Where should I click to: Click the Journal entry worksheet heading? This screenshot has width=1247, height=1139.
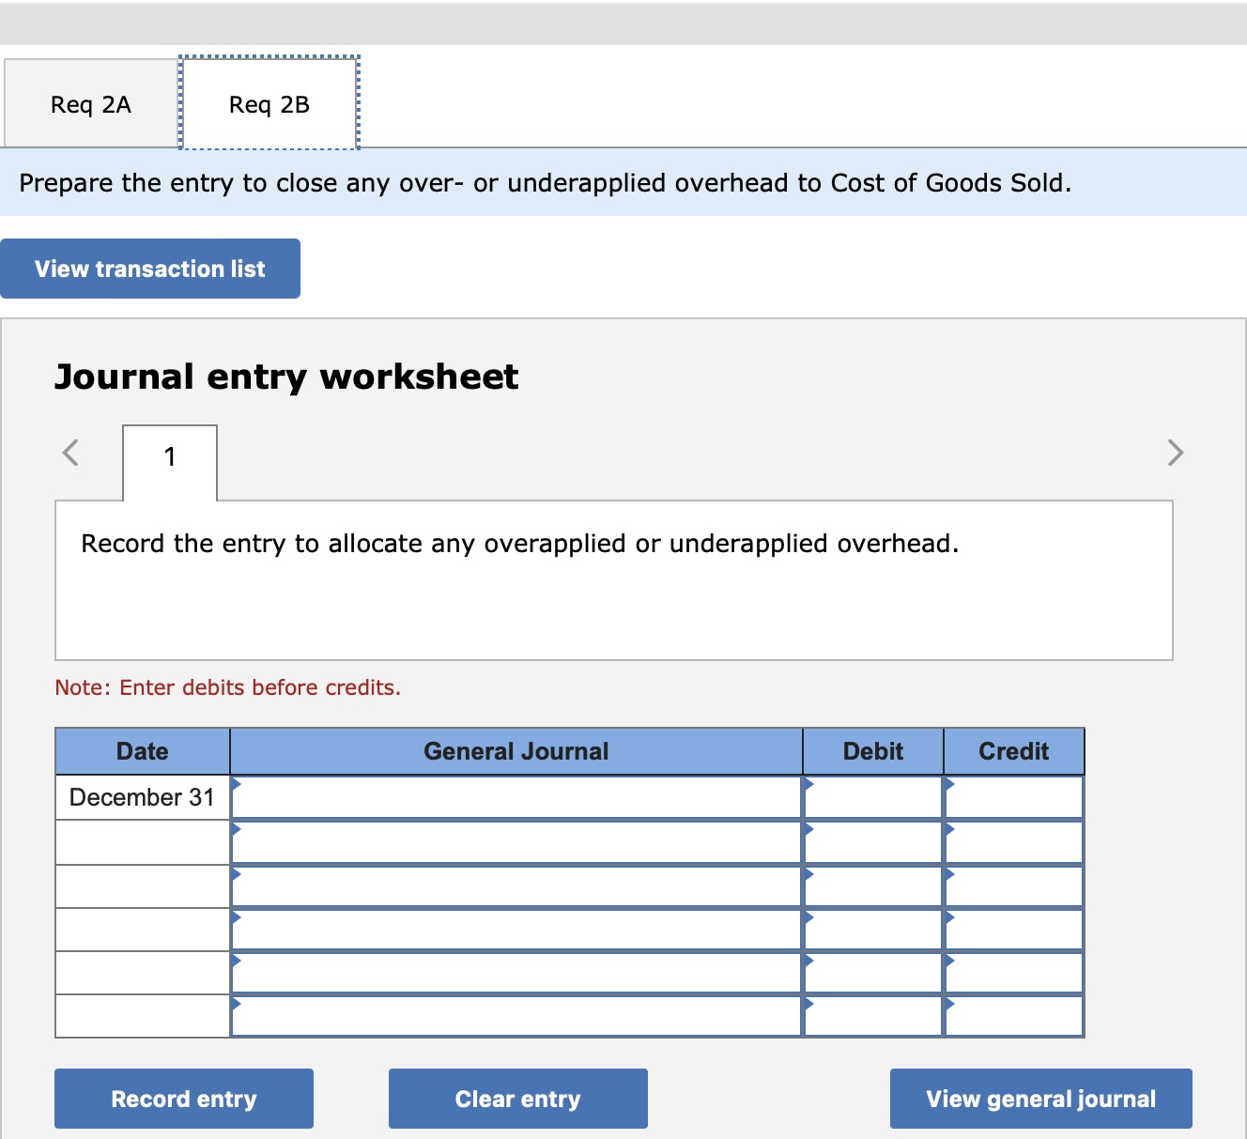[x=286, y=377]
